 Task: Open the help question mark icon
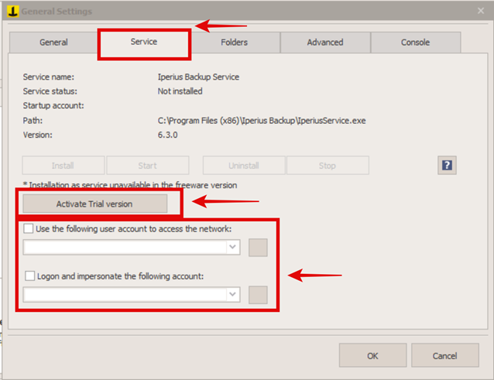click(x=447, y=166)
